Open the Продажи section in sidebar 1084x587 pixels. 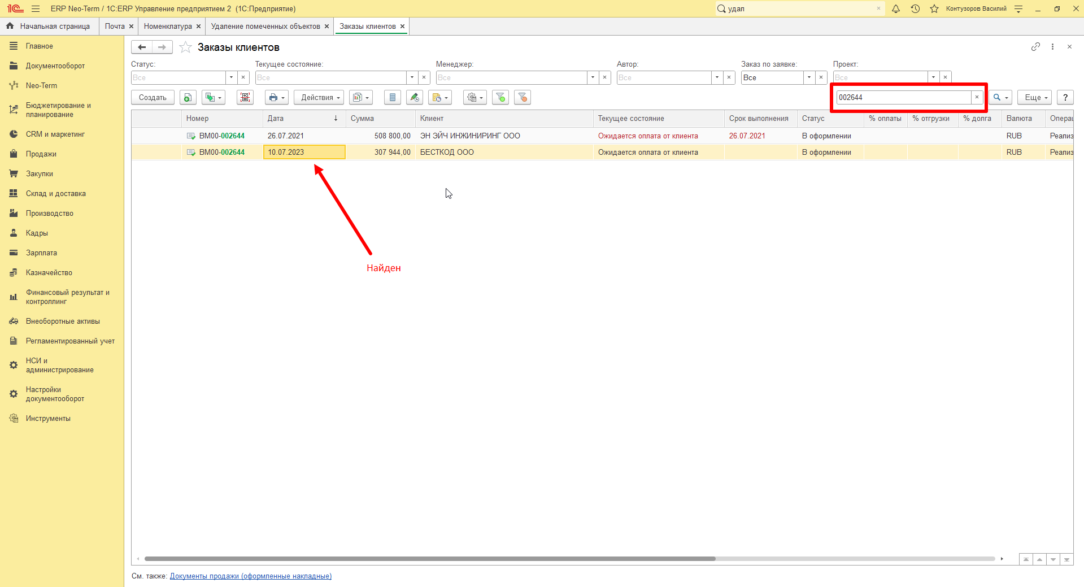pos(41,154)
